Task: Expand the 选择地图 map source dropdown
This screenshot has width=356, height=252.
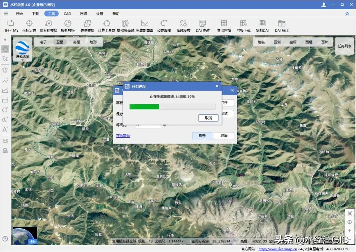Action: 22,50
